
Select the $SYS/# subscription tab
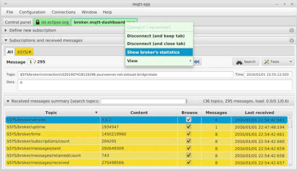click(x=24, y=52)
